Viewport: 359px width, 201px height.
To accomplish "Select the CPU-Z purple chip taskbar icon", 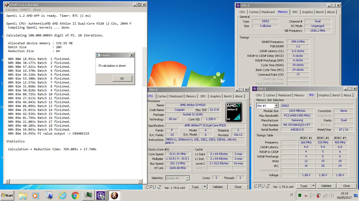I will [x=100, y=195].
